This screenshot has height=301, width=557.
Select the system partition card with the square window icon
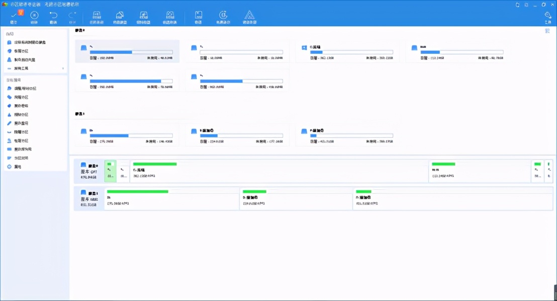(x=347, y=51)
